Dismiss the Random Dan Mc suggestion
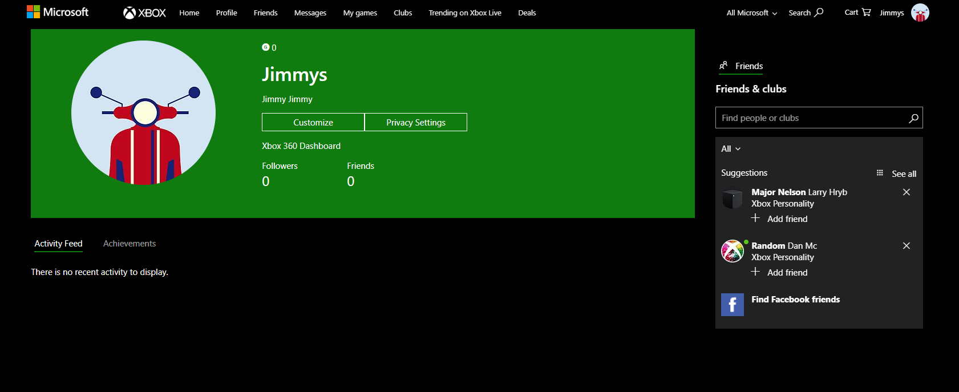The height and width of the screenshot is (392, 959). pos(907,246)
